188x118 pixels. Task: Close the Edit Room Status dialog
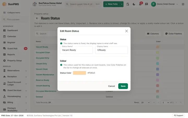pos(126,31)
